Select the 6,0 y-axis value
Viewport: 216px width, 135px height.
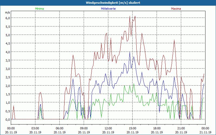pyautogui.click(x=8, y=18)
